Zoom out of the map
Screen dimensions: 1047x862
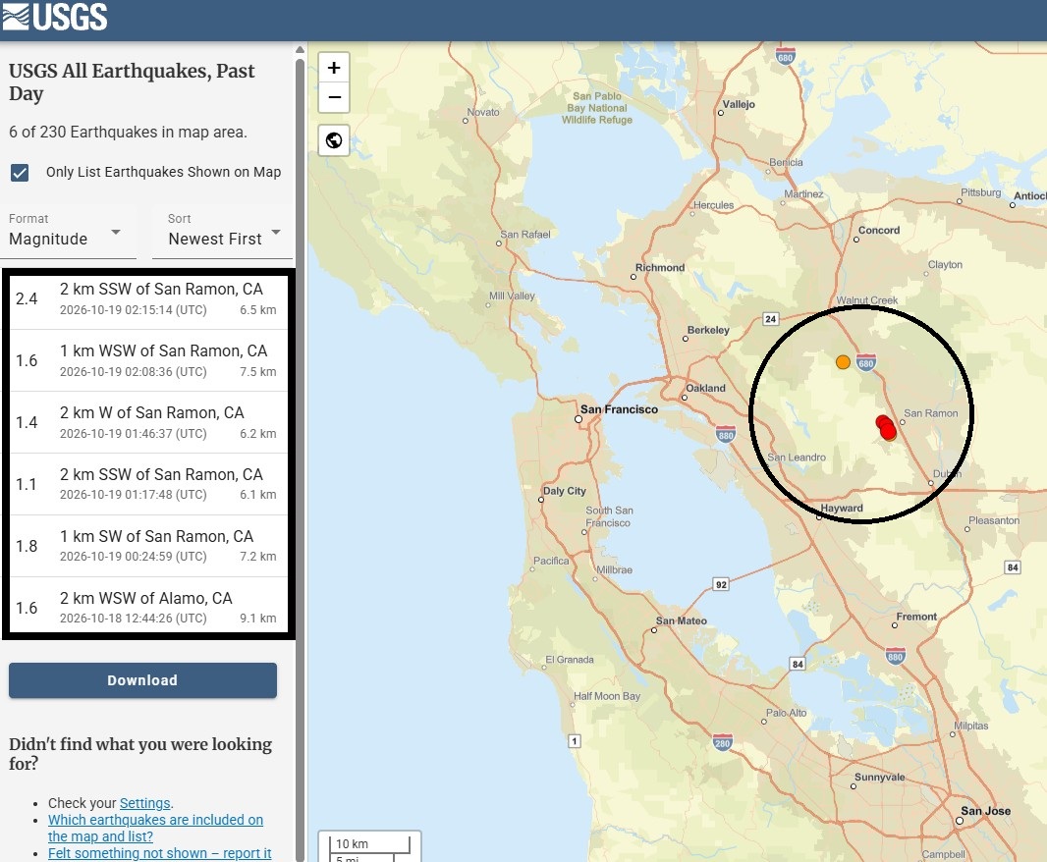(334, 97)
